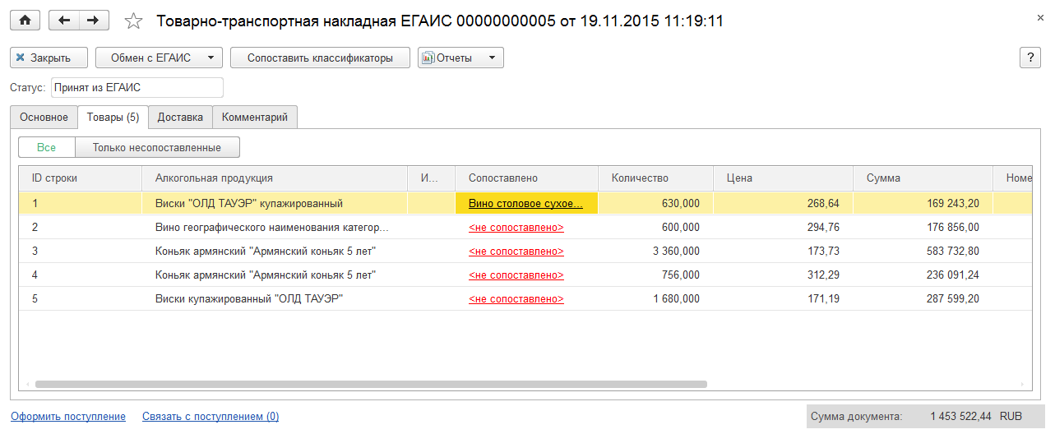Viewport: 1055px width, 434px height.
Task: Go forward with the right arrow
Action: pos(94,21)
